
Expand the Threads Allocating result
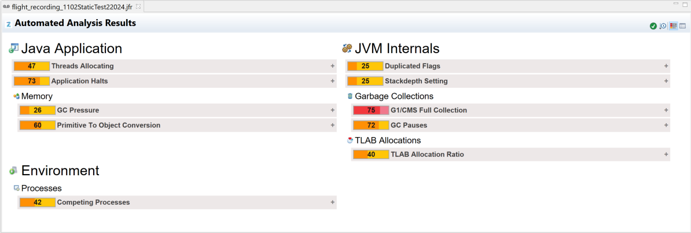click(333, 66)
